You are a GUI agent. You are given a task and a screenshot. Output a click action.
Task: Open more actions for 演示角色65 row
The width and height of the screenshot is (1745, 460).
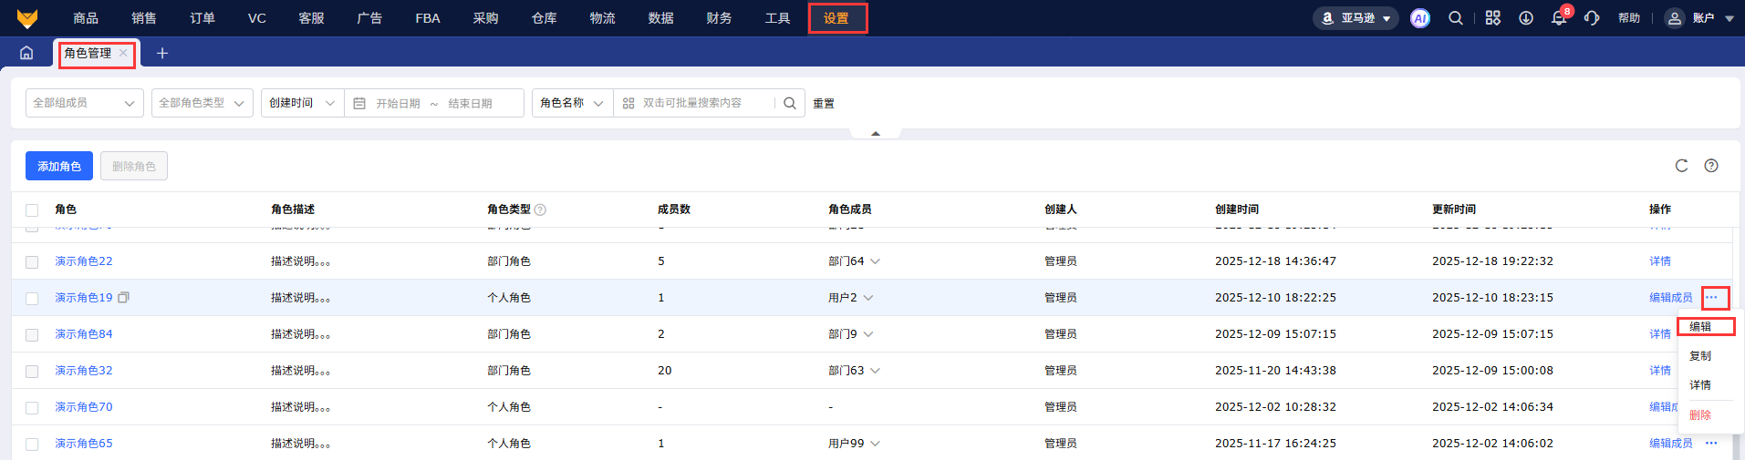1711,444
